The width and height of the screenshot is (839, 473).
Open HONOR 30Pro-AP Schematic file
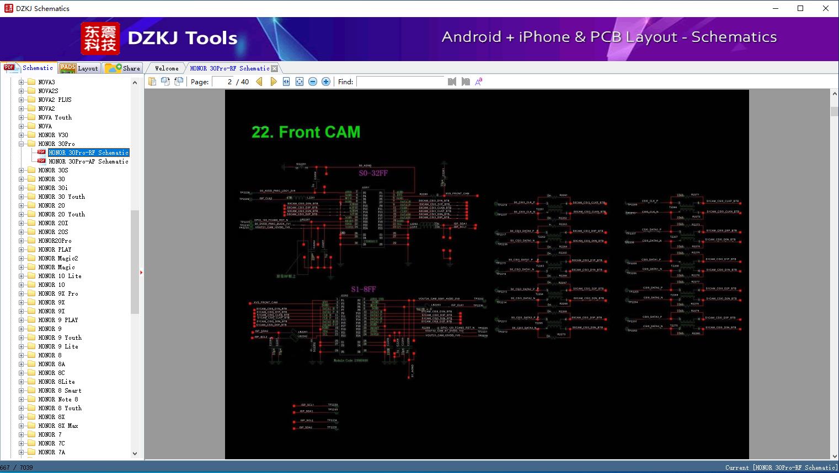pos(88,161)
